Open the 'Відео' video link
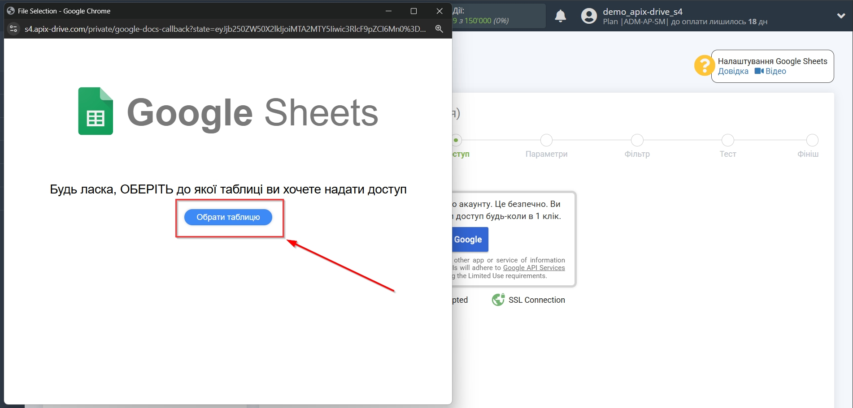This screenshot has height=408, width=853. point(775,71)
